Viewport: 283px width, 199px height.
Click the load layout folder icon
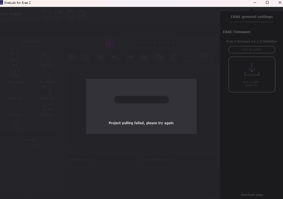click(86, 58)
